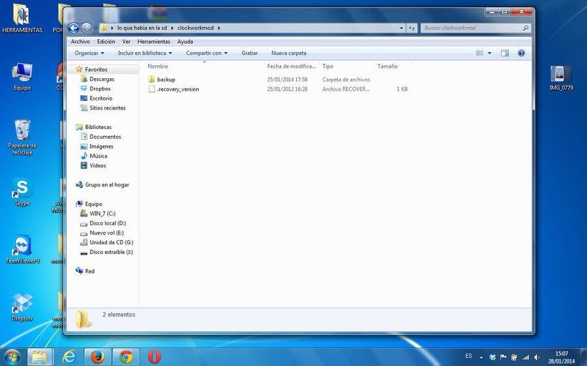
Task: Select Bibliotecas in navigation pane
Action: (98, 127)
